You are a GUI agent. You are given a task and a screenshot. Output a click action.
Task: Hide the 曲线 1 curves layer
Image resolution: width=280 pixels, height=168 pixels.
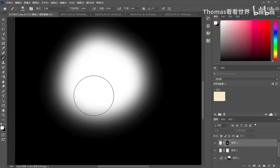(215, 158)
